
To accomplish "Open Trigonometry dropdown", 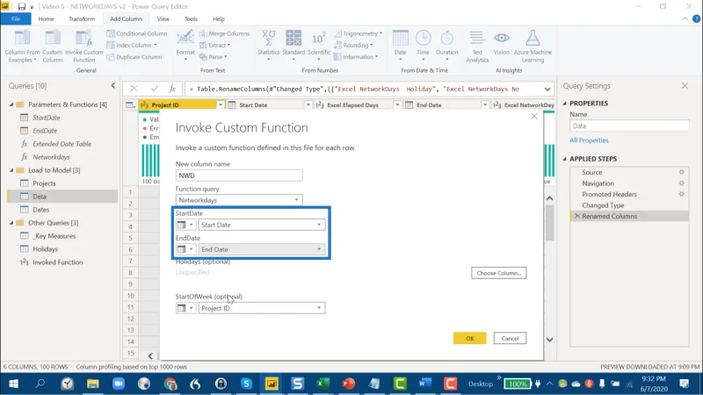I will click(x=359, y=33).
